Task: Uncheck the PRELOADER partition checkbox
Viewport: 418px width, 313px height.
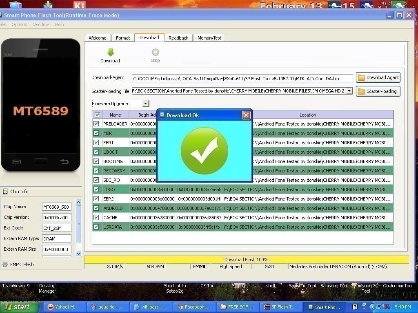Action: pyautogui.click(x=96, y=124)
